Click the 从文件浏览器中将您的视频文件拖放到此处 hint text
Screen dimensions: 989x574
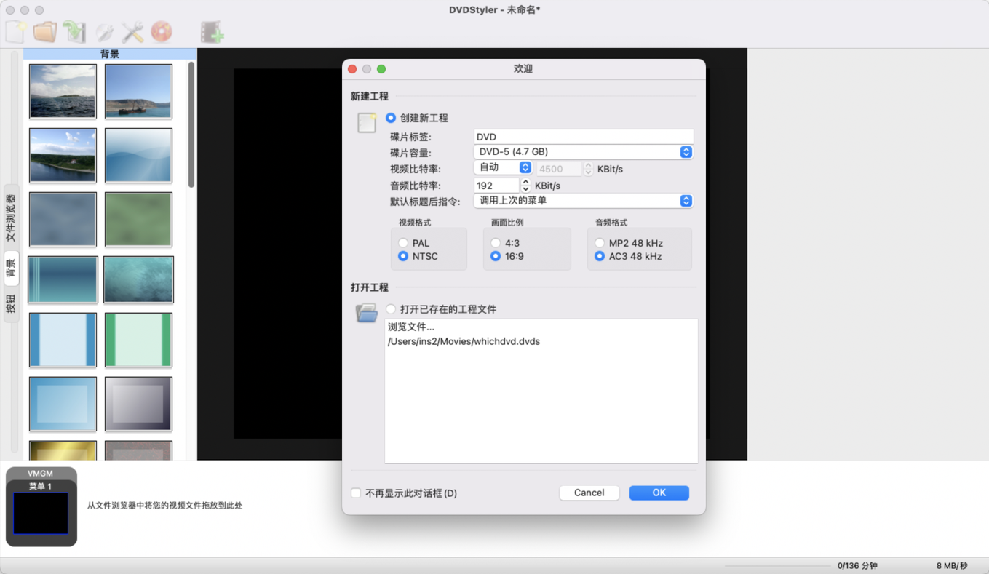tap(165, 506)
